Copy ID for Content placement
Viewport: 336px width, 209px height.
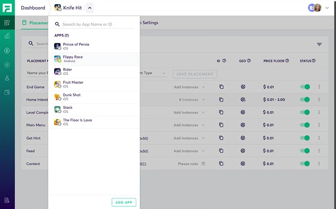pos(221,164)
